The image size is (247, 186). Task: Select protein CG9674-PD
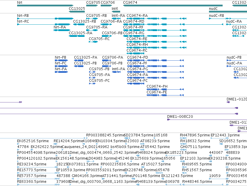(156, 60)
